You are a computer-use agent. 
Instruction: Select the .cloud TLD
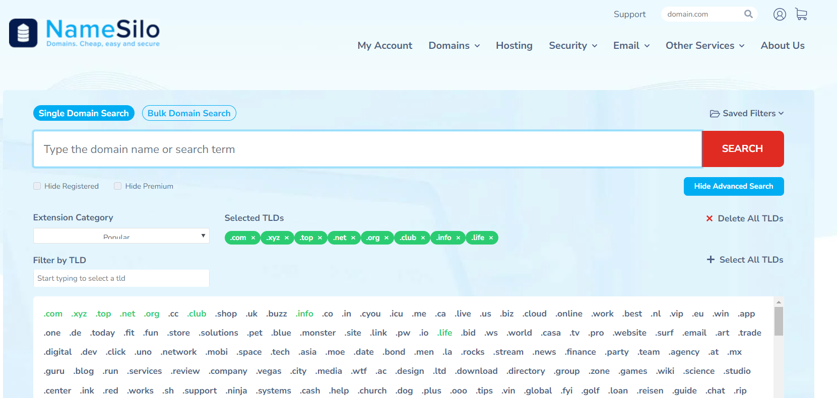(534, 313)
